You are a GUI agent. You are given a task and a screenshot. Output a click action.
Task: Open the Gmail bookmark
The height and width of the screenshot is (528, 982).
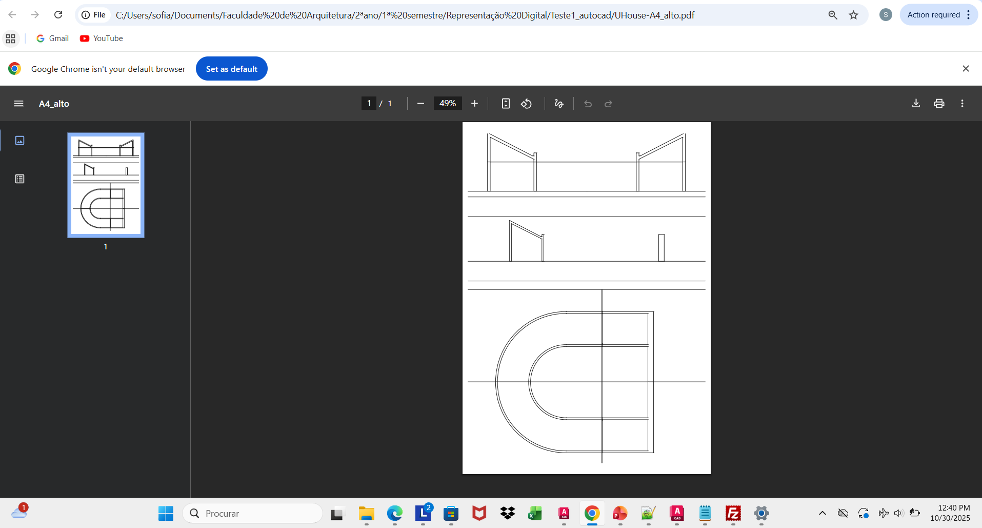(53, 38)
